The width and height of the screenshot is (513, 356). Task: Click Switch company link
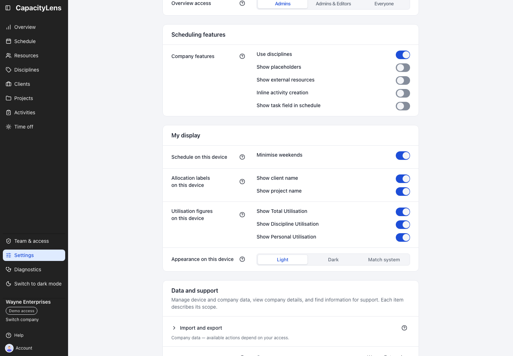point(22,320)
